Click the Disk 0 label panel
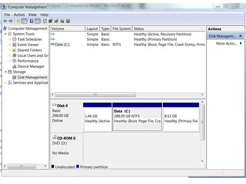 pyautogui.click(x=66, y=117)
